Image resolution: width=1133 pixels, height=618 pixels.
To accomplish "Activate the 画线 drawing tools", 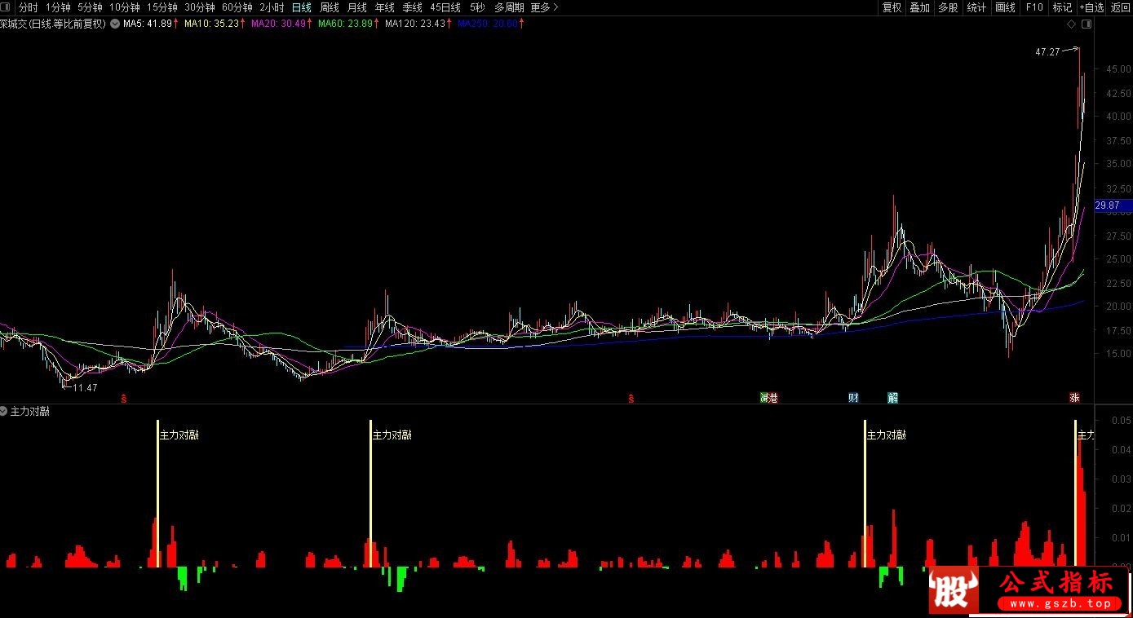I will point(1006,7).
